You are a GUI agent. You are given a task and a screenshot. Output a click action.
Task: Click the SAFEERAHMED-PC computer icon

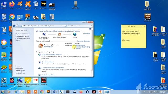(x=44, y=34)
